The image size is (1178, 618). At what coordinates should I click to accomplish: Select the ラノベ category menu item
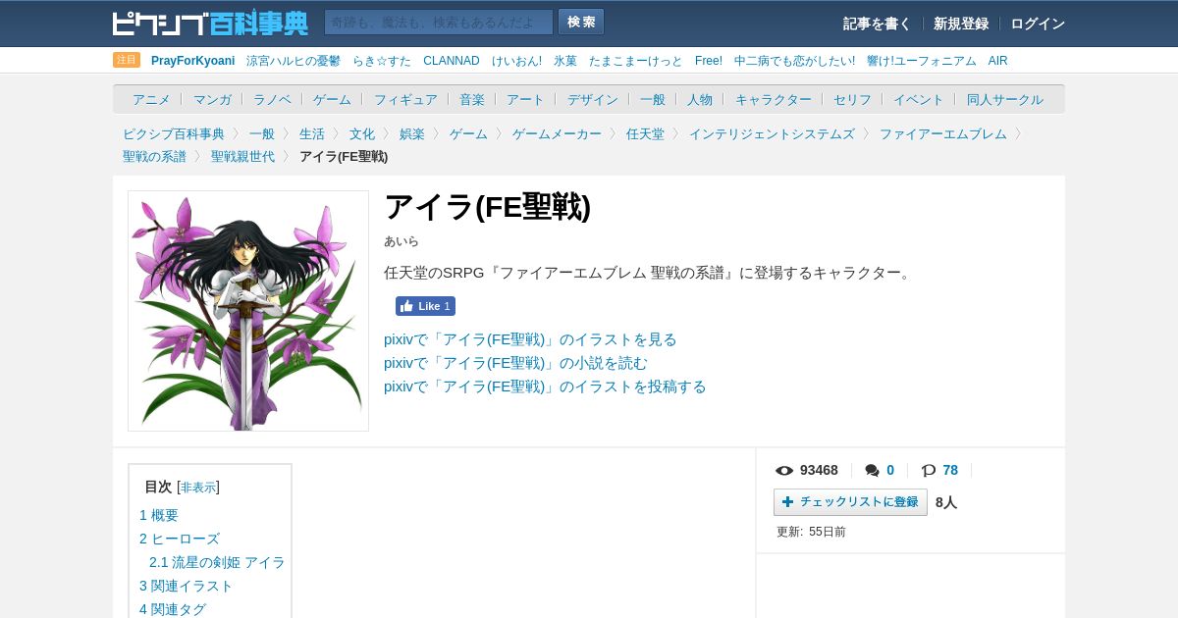pos(272,99)
